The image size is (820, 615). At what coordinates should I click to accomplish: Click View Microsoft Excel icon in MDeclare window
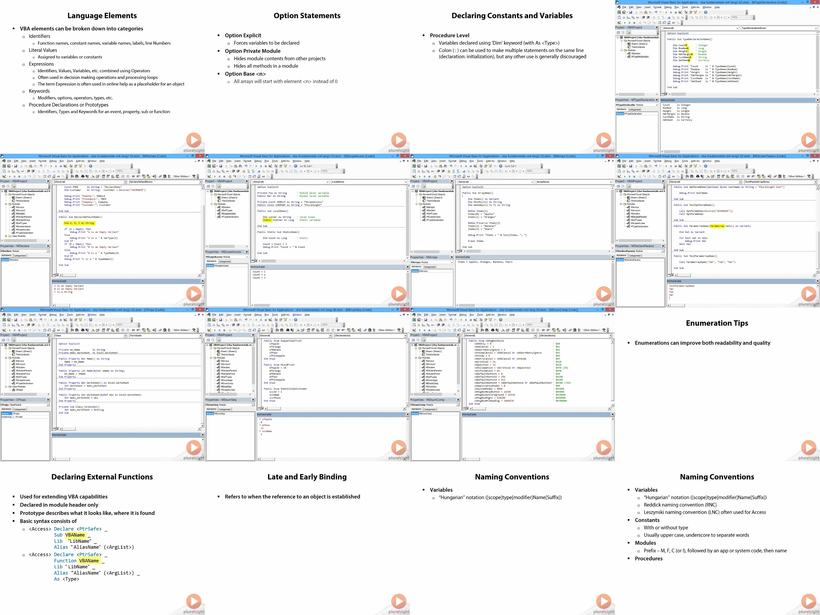click(x=4, y=166)
